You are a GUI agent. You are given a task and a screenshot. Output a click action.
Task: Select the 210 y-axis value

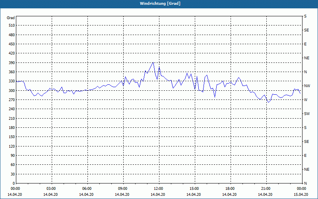click(x=12, y=118)
